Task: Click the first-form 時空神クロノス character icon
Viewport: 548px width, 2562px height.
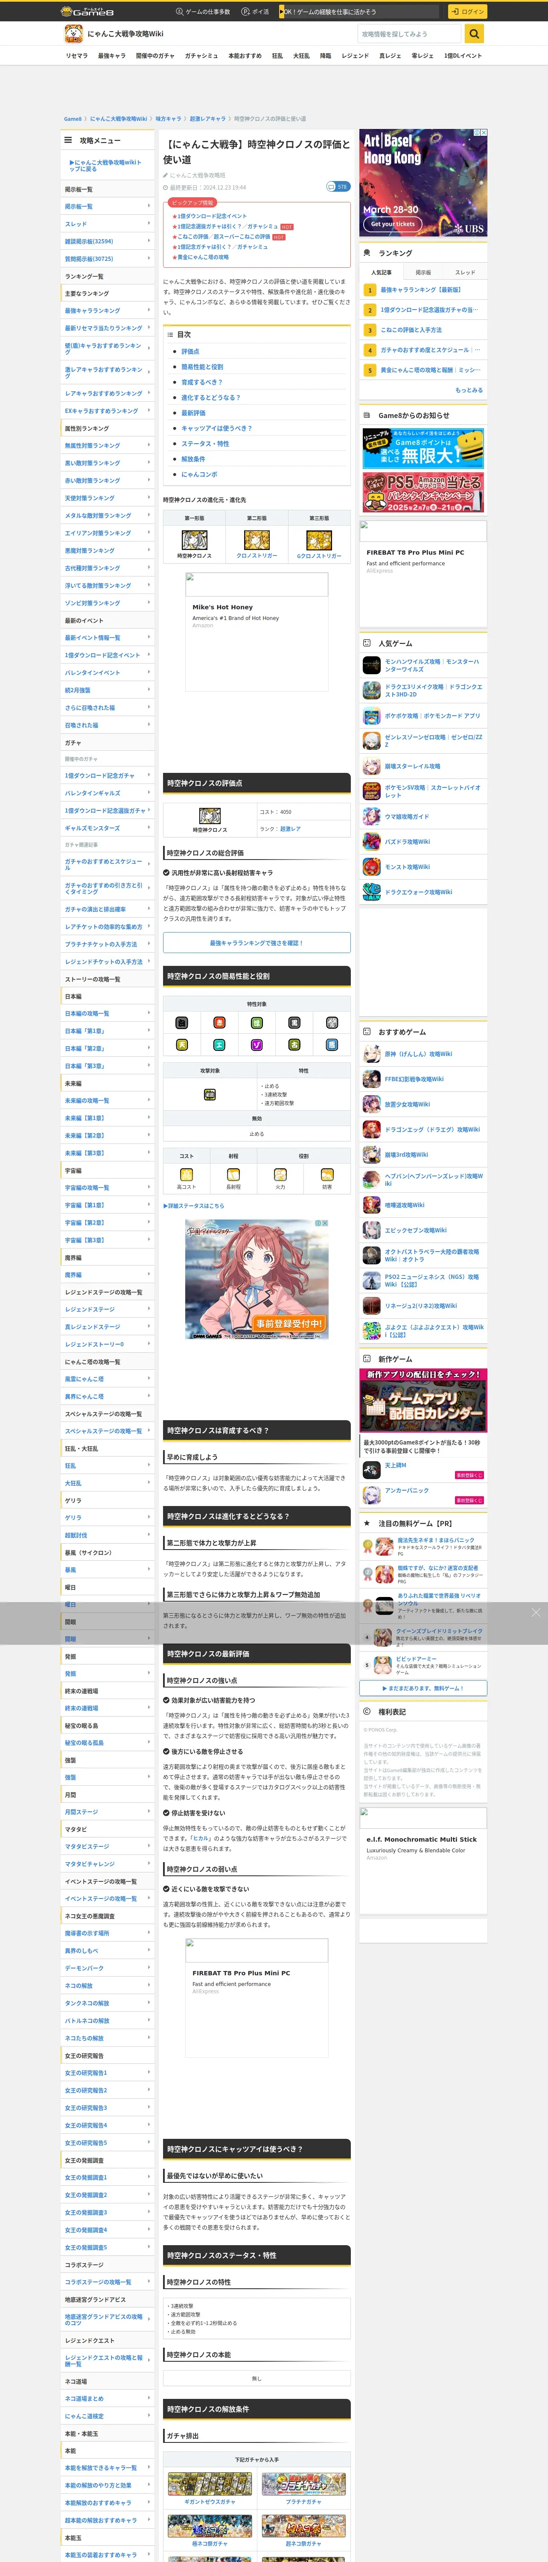Action: pos(195,540)
